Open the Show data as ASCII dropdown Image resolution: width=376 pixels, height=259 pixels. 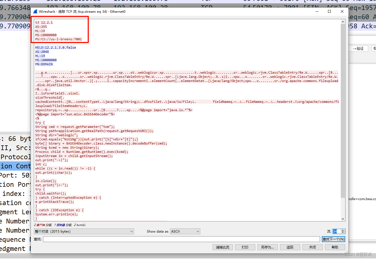[x=185, y=231]
